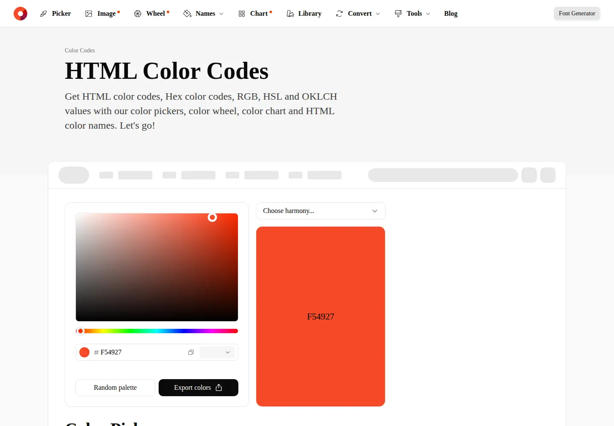Click the large F54927 color card
The width and height of the screenshot is (614, 426).
[x=321, y=317]
